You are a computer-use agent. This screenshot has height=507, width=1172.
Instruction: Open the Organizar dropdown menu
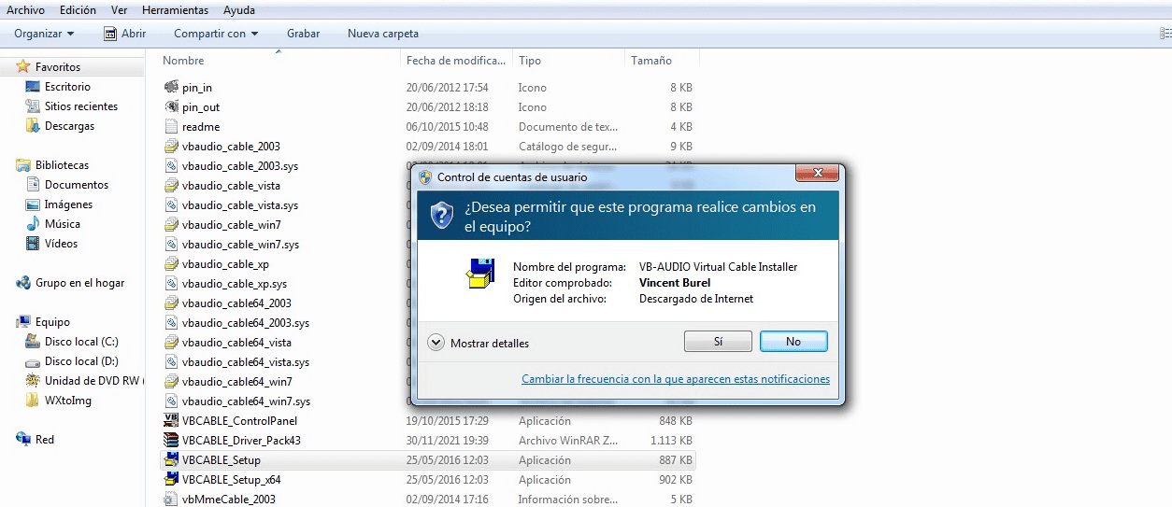pos(44,34)
